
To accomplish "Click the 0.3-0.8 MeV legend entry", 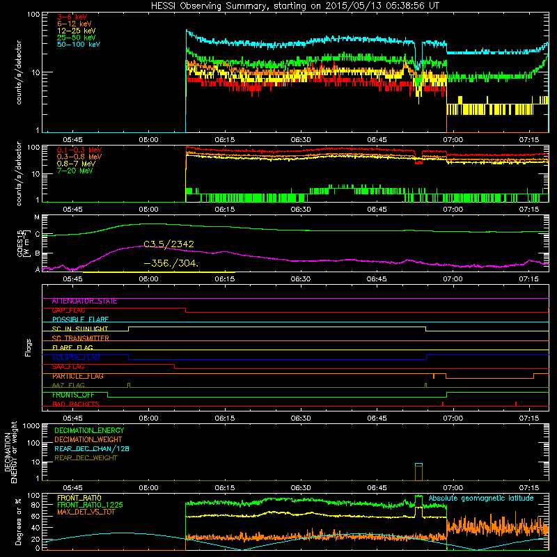I will coord(79,157).
